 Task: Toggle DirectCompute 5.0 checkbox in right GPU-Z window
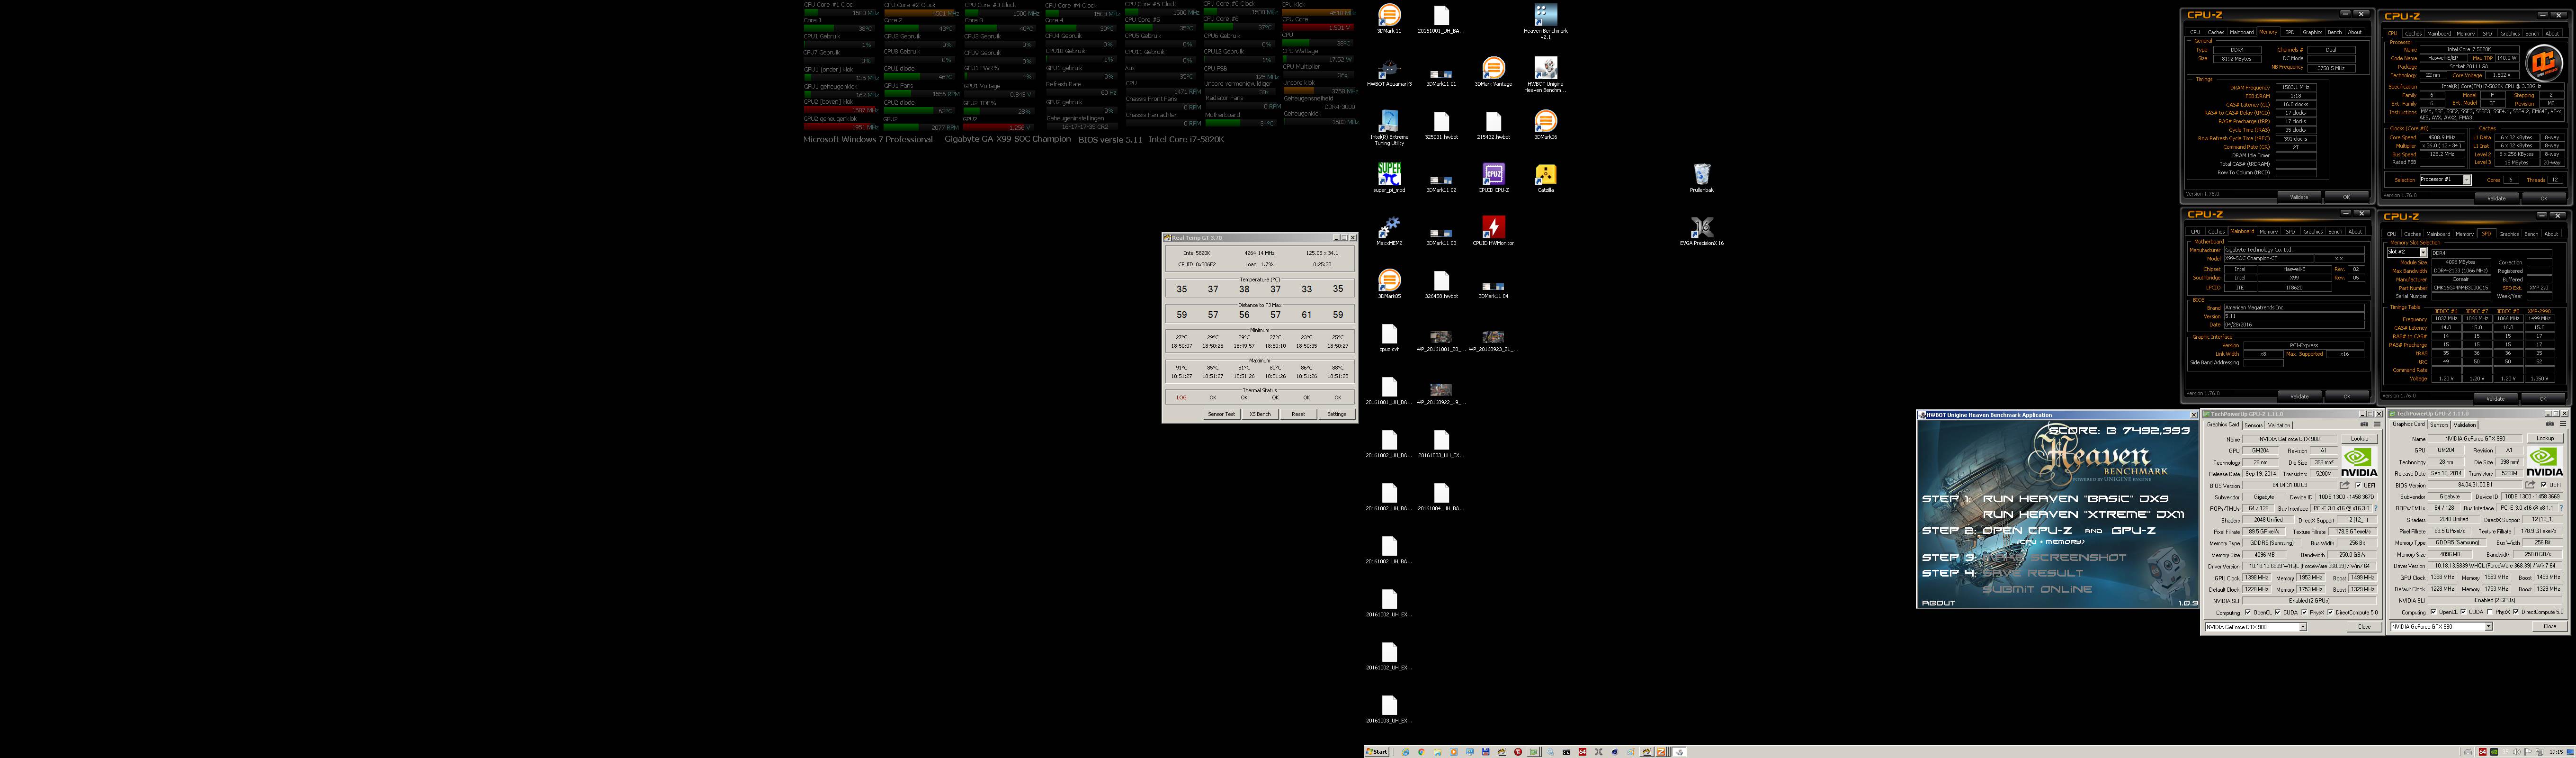click(x=2516, y=612)
